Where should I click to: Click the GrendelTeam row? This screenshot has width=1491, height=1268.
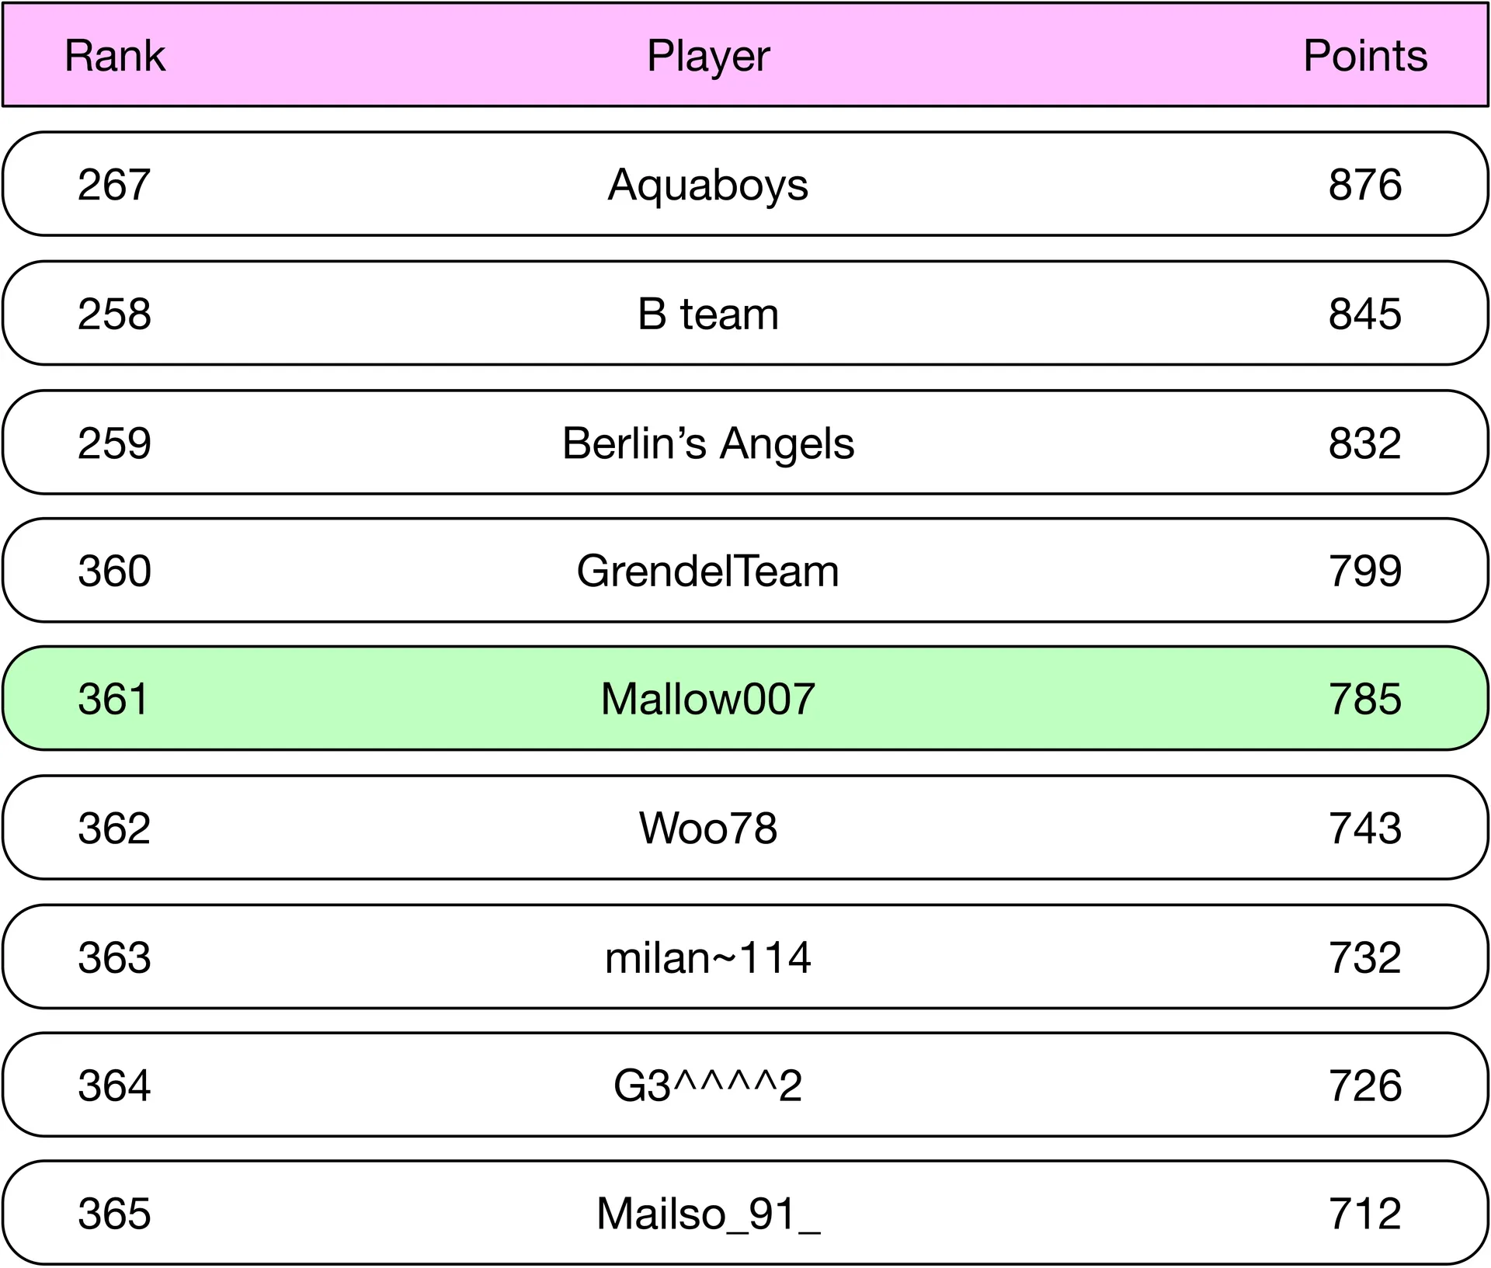(x=745, y=571)
